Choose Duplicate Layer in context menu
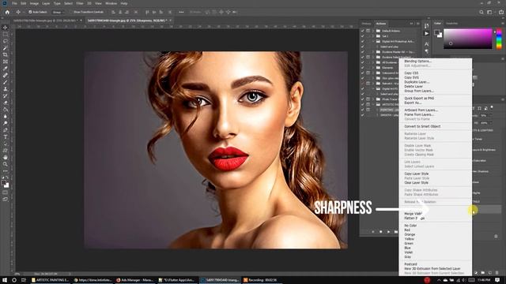This screenshot has height=284, width=506. click(417, 82)
